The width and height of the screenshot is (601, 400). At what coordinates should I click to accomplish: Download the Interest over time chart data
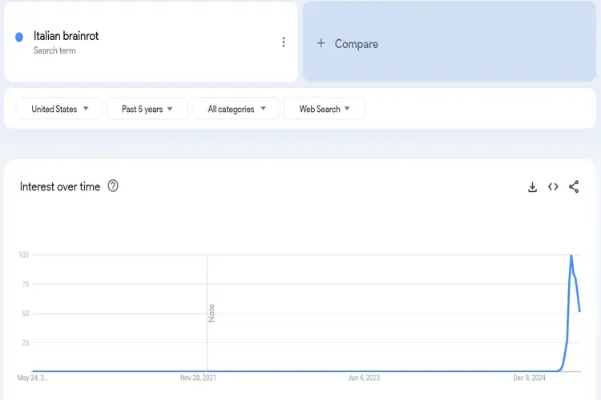(x=532, y=187)
